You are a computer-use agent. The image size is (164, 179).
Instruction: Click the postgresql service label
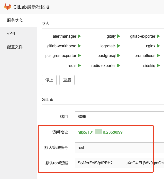pyautogui.click(x=107, y=56)
